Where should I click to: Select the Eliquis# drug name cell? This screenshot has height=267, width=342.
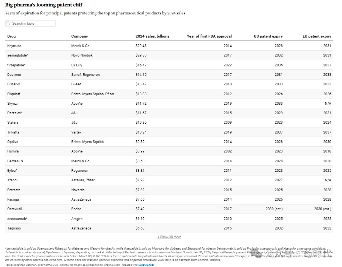pos(14,94)
